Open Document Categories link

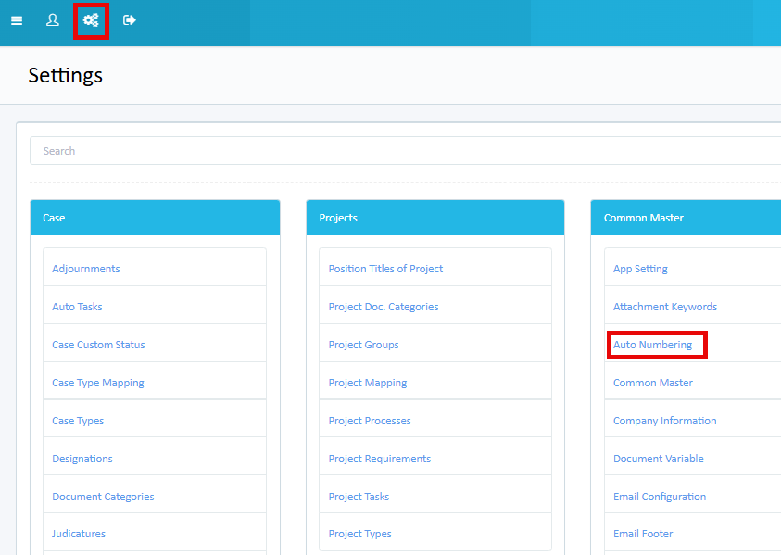pyautogui.click(x=103, y=497)
